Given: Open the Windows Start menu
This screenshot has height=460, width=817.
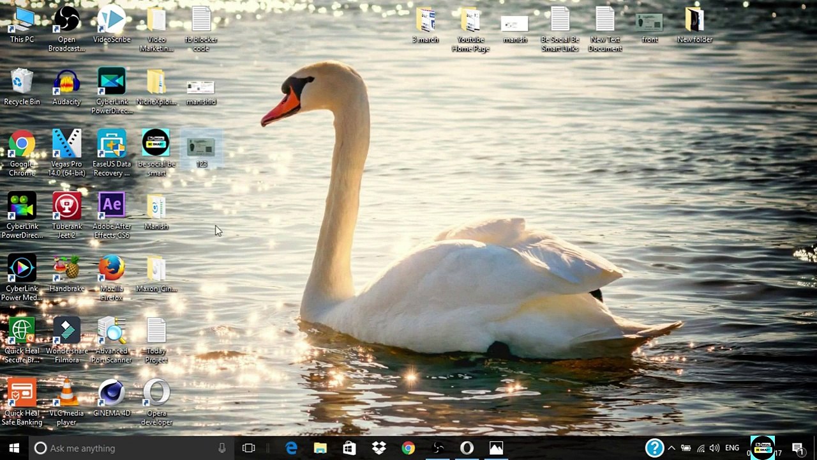Looking at the screenshot, I should (x=14, y=448).
